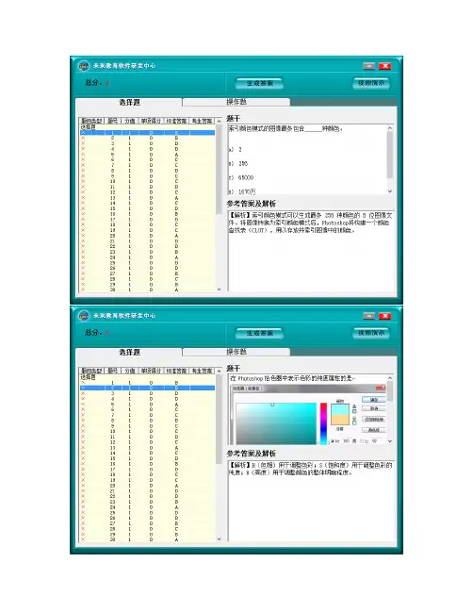Click option b) 256 in upper window question
The image size is (473, 612).
pyautogui.click(x=238, y=163)
